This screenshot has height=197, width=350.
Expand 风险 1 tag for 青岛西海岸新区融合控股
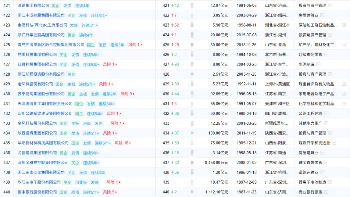point(135,45)
